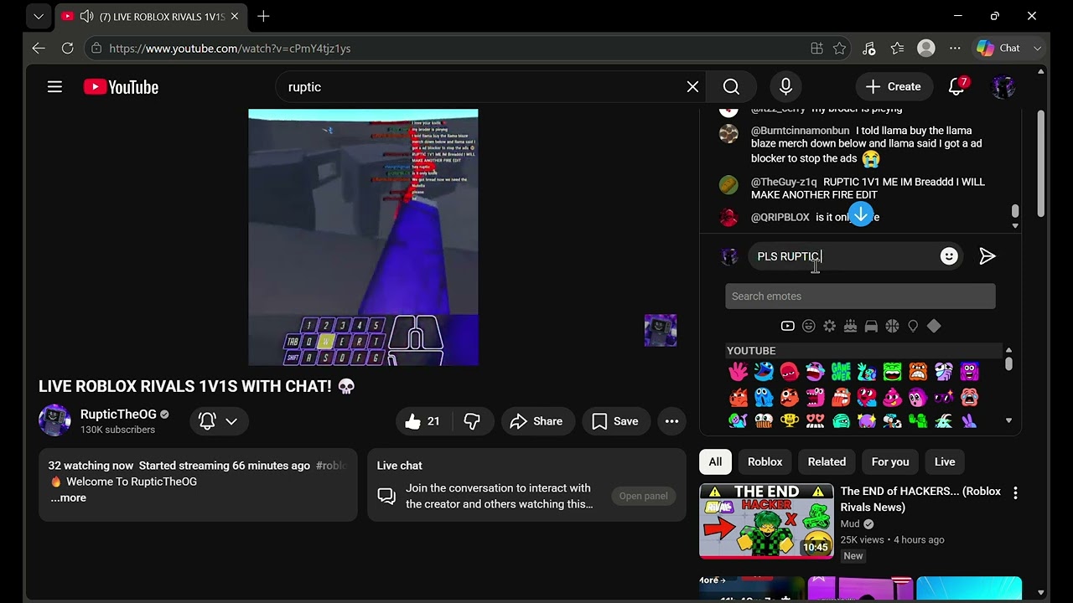Focus the chat message input field
The width and height of the screenshot is (1073, 603).
coord(844,256)
